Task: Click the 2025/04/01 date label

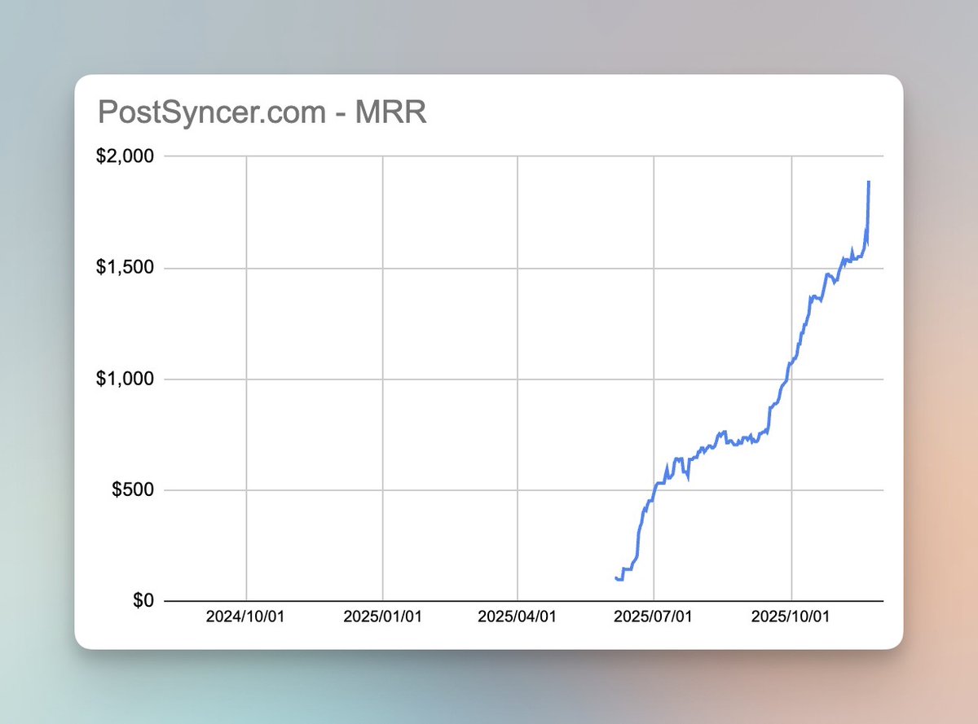Action: click(518, 617)
